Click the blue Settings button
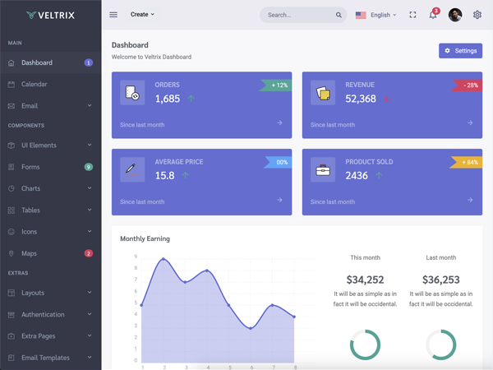The image size is (493, 370). 460,51
